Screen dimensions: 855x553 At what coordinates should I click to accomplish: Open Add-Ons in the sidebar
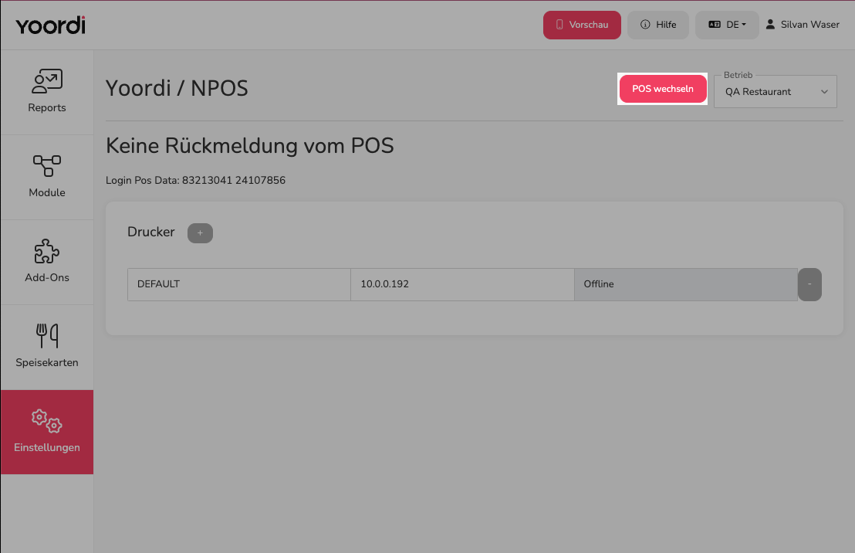click(47, 262)
